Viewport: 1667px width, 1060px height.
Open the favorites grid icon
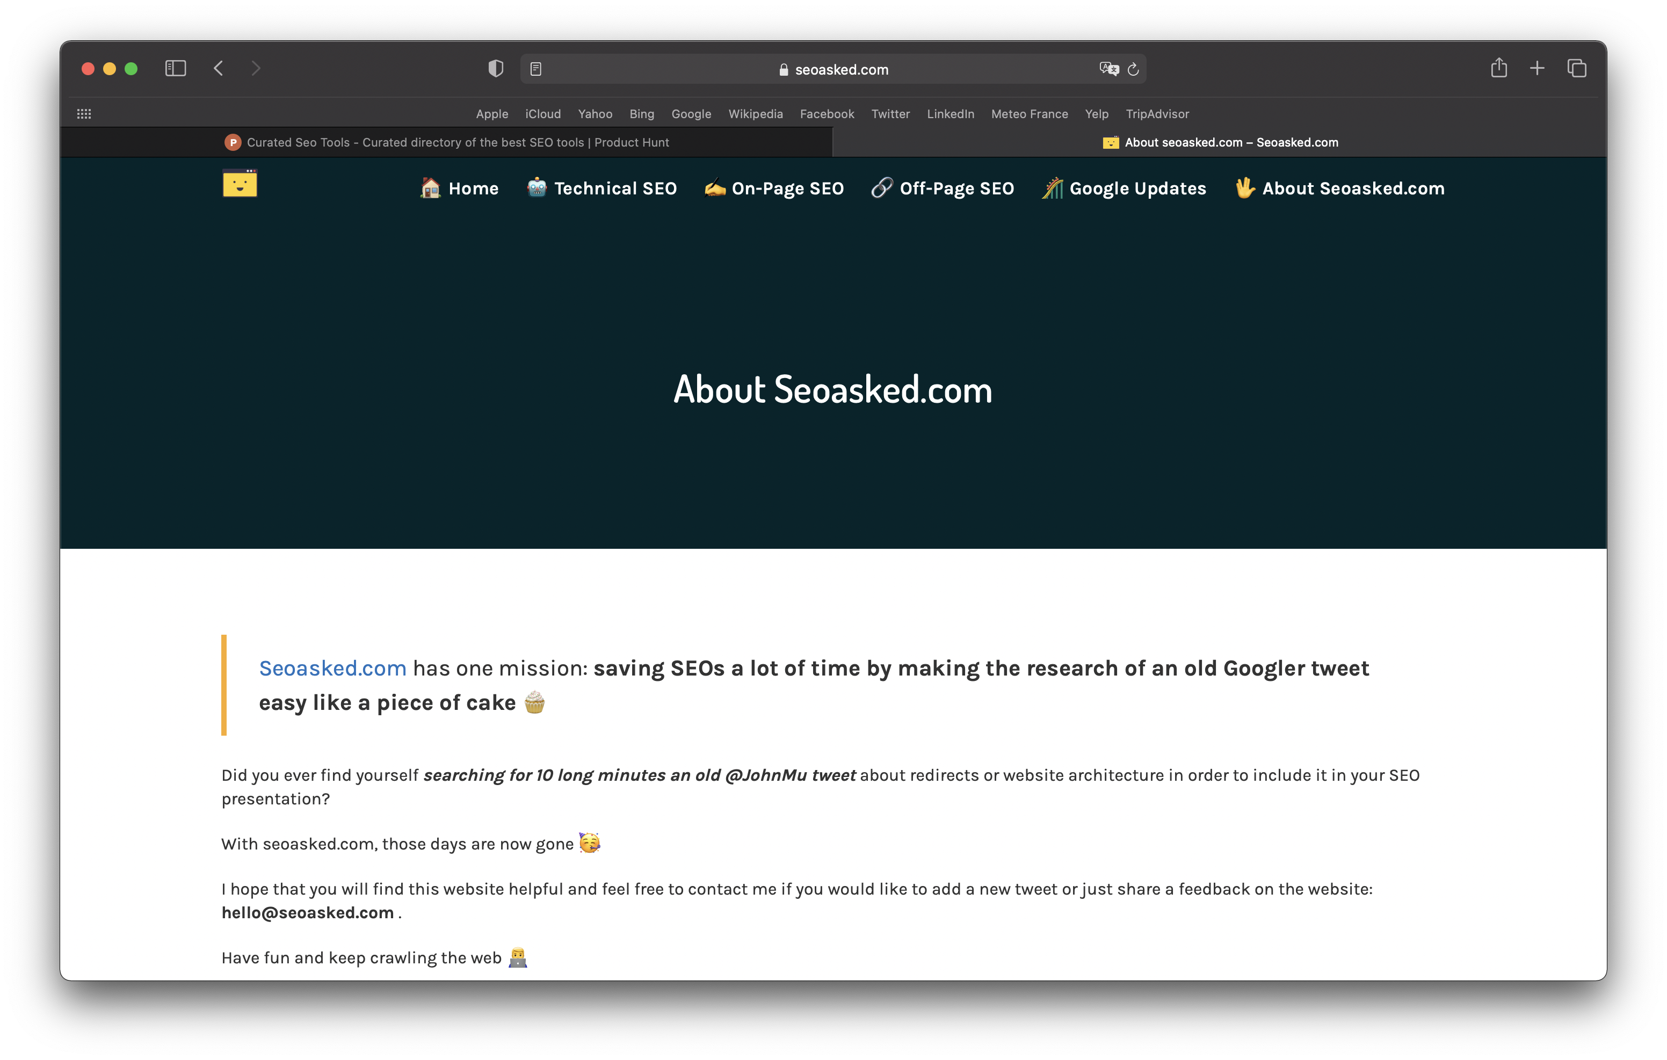84,113
